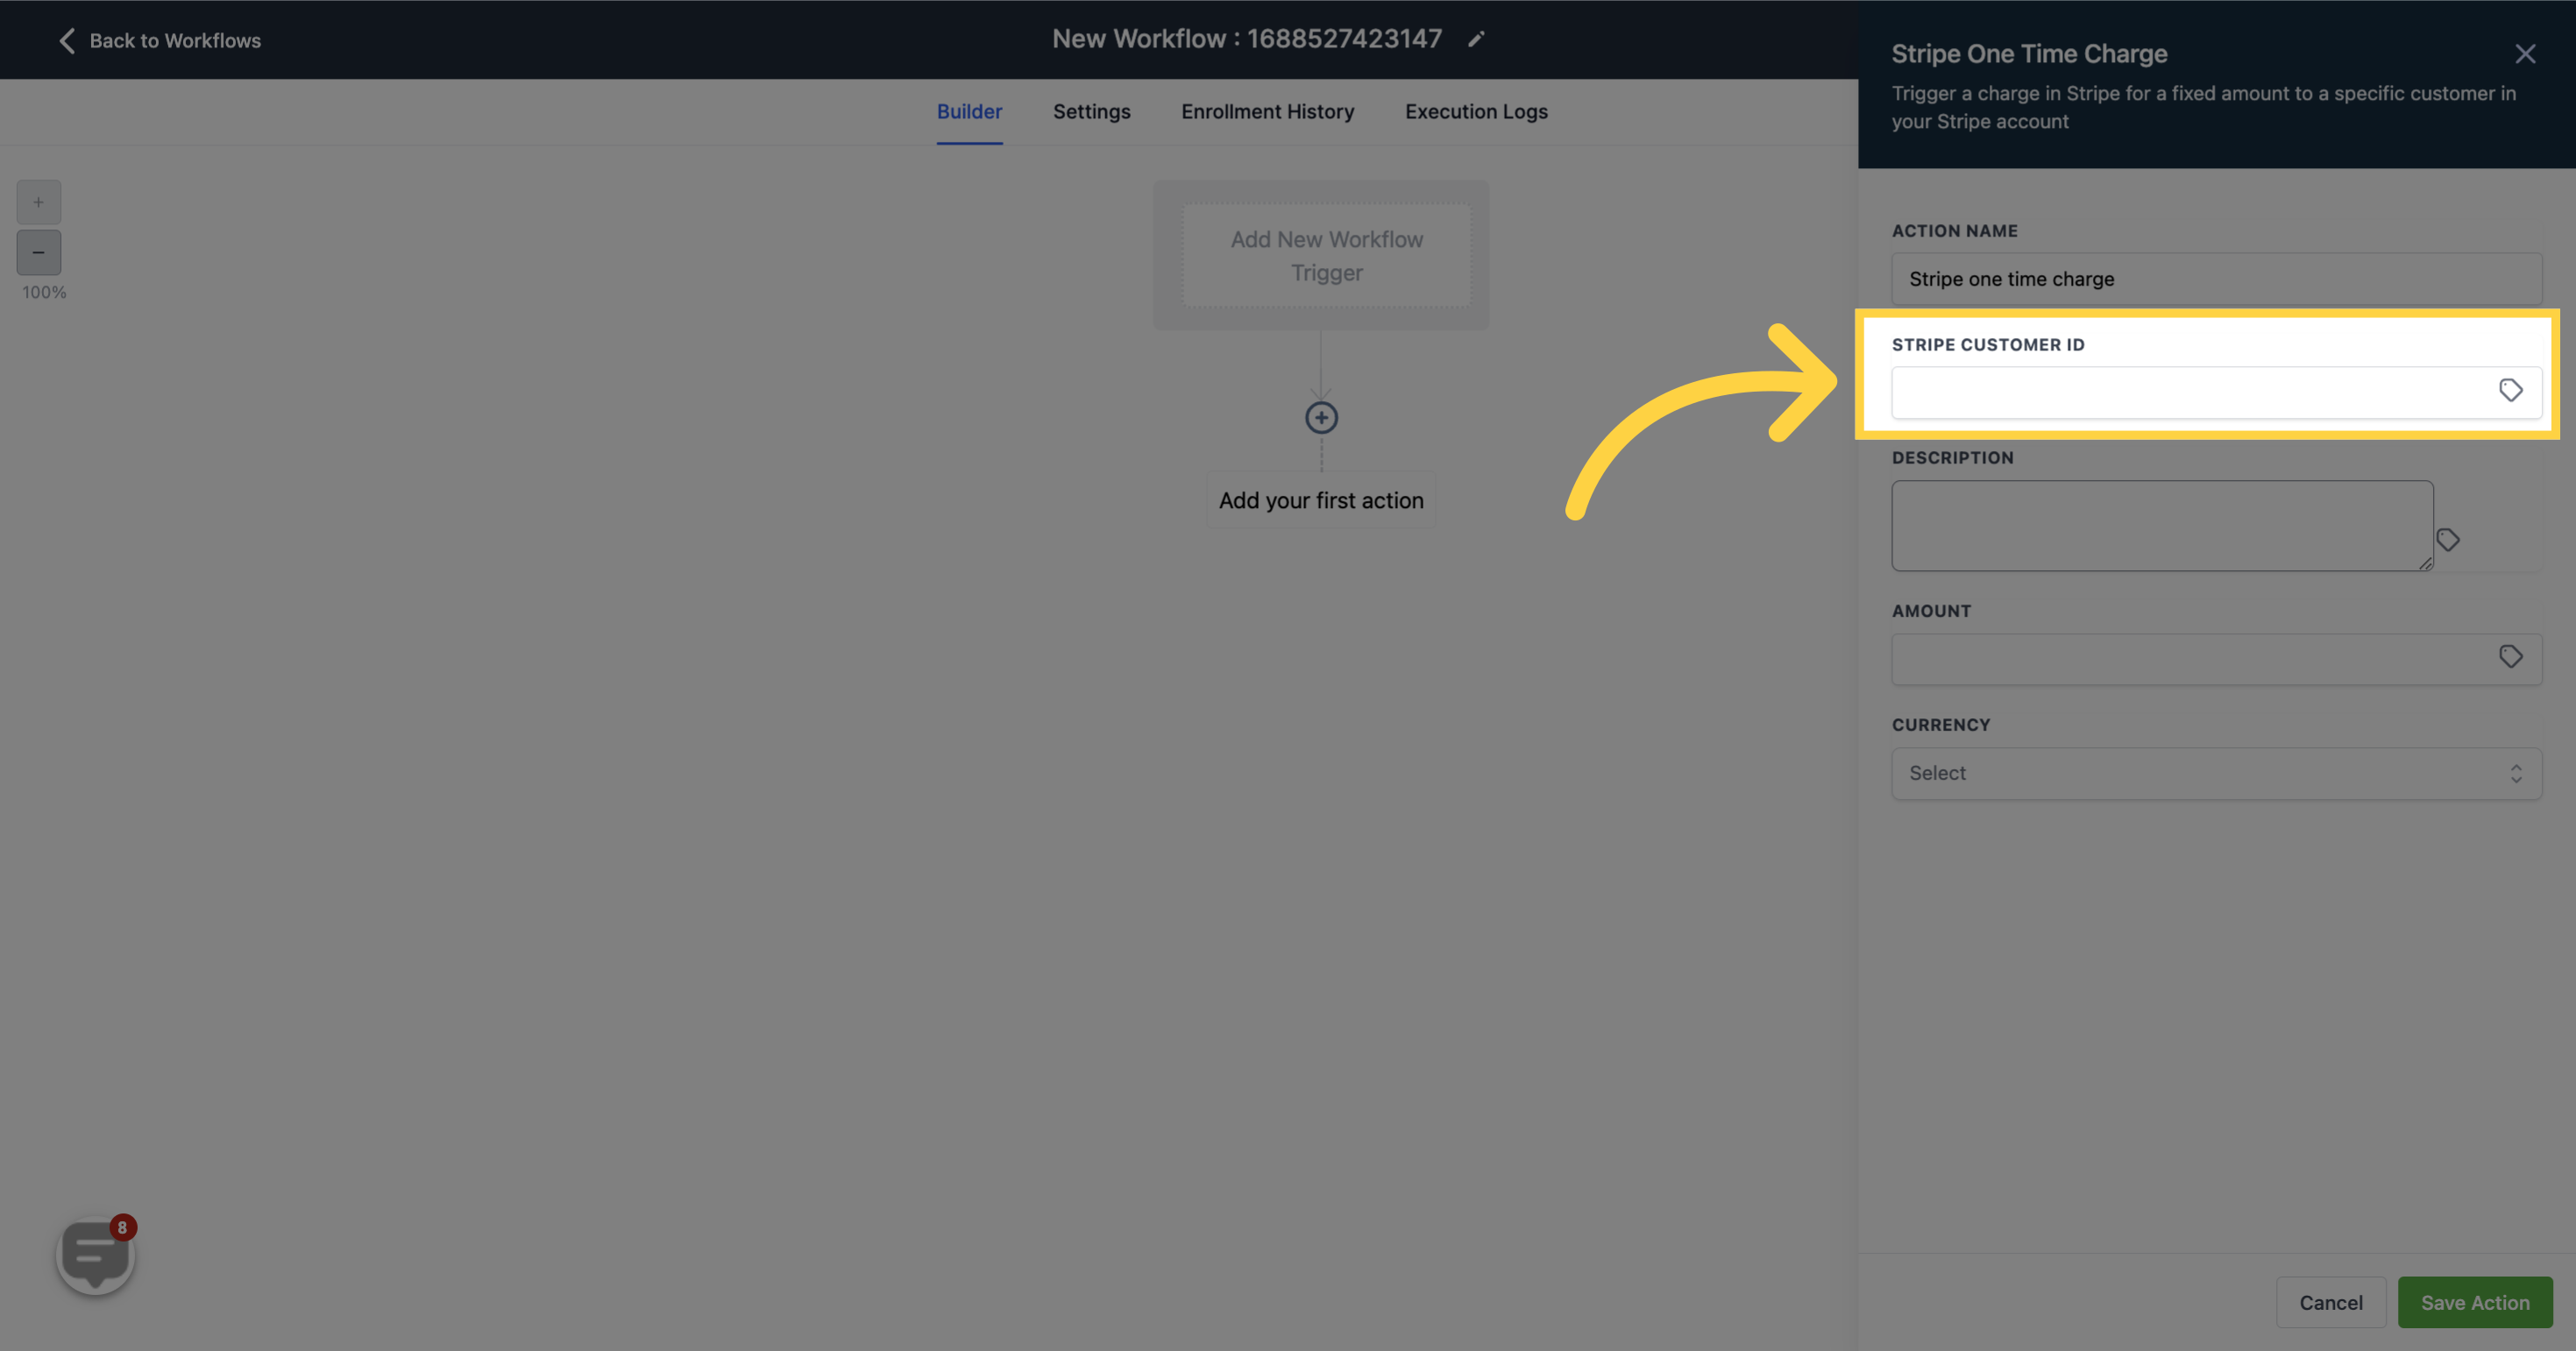Click Back to Workflows link
2576x1351 pixels.
click(175, 41)
